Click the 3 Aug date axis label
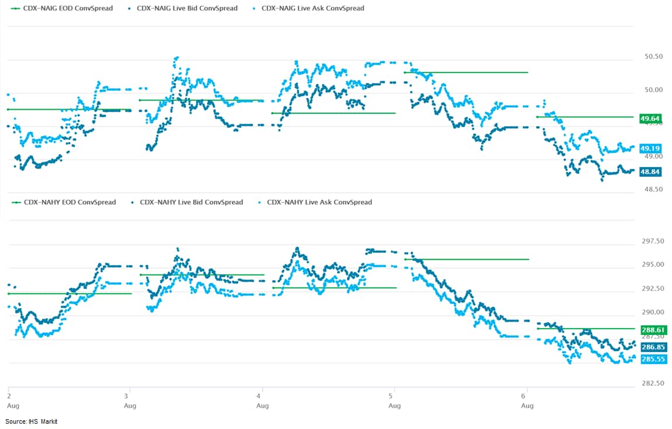Screen dimensions: 672x429 (130, 392)
